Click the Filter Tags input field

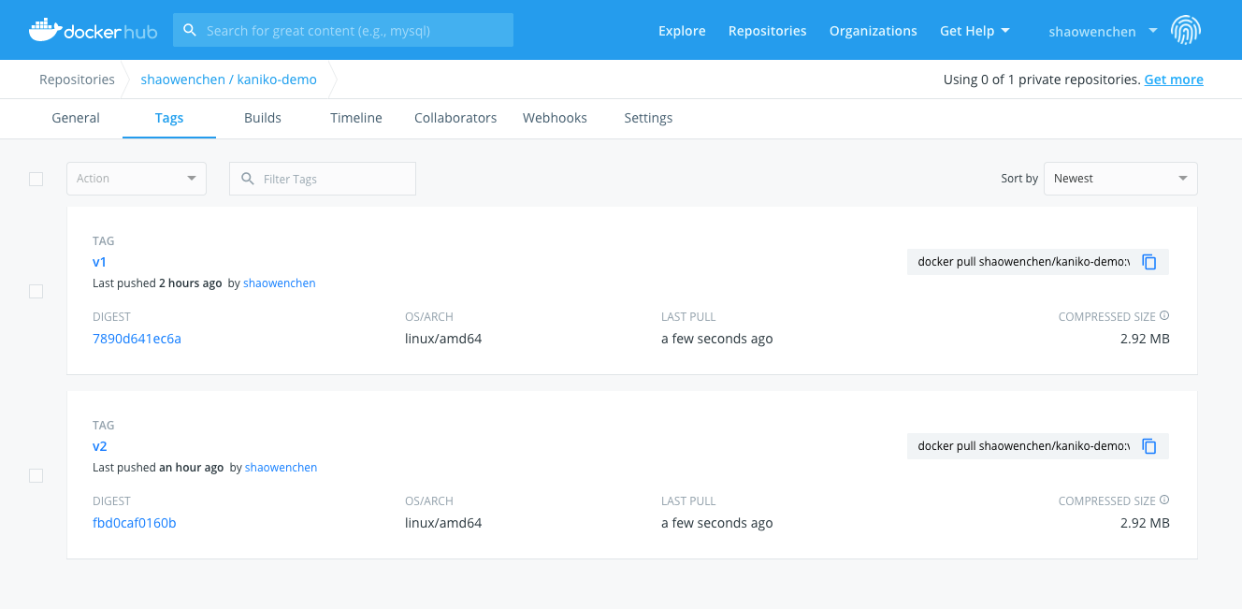[x=323, y=179]
